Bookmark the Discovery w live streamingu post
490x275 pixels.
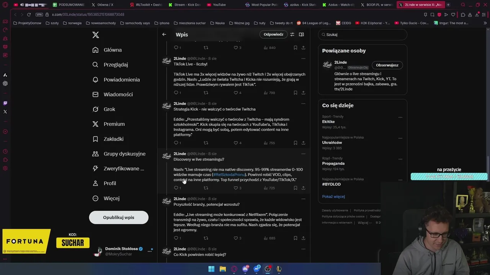click(x=296, y=188)
